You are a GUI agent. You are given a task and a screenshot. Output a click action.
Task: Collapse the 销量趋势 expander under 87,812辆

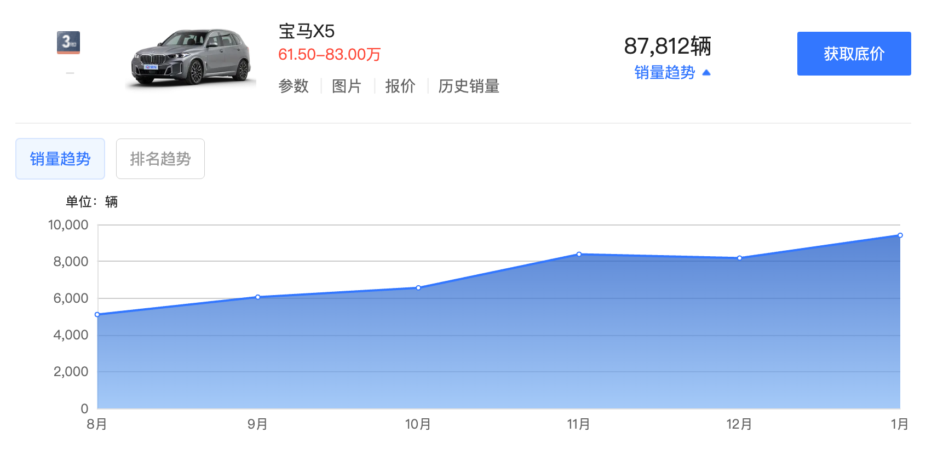[672, 72]
